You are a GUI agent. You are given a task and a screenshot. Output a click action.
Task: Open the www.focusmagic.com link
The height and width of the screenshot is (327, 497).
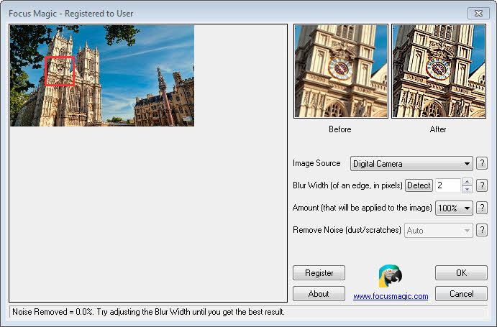[x=391, y=296]
